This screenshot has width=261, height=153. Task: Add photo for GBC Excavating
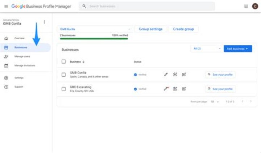pos(175,89)
